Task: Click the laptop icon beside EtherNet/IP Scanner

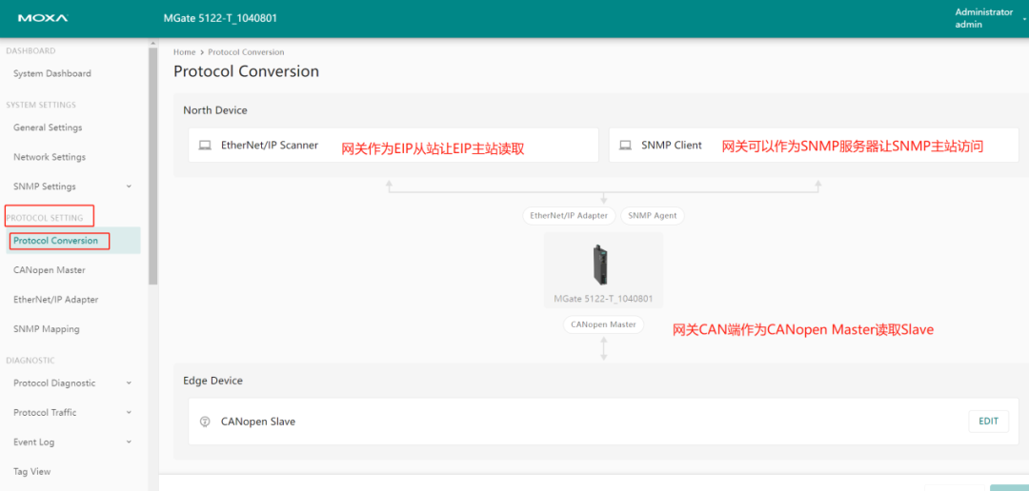Action: 206,146
